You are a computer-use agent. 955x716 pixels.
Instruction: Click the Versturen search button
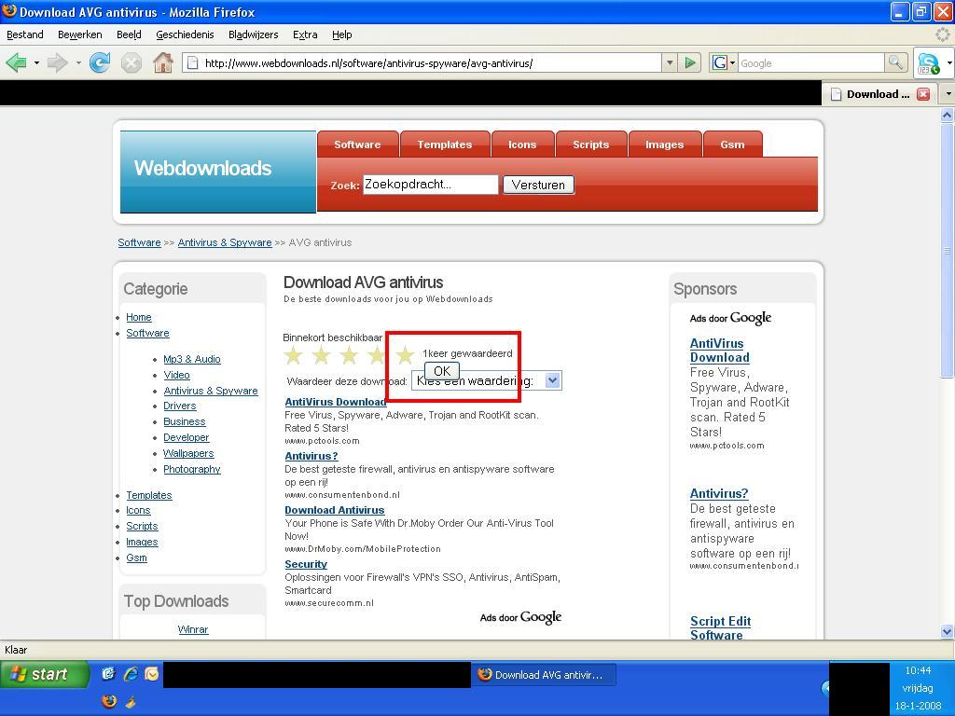538,185
